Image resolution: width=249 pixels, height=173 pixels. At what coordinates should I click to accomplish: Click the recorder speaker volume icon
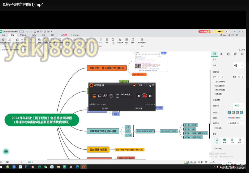117,97
